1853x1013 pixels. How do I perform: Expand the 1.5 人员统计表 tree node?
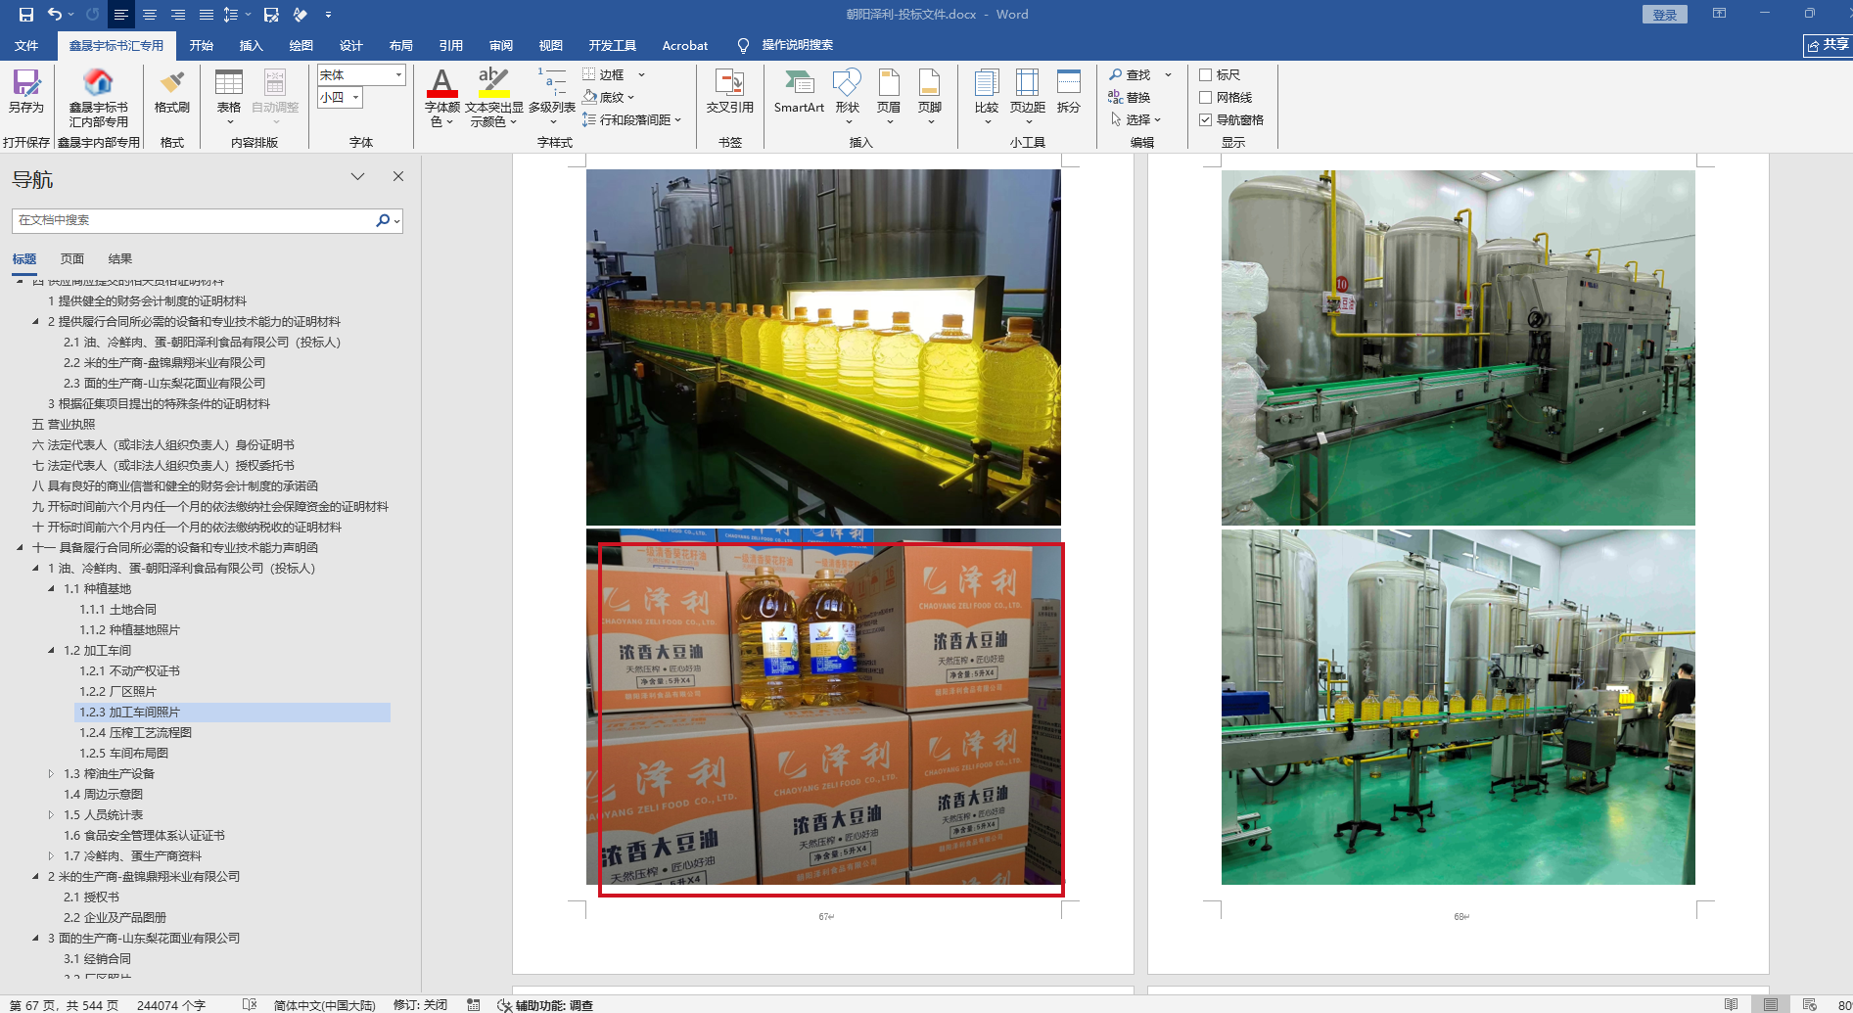point(51,815)
